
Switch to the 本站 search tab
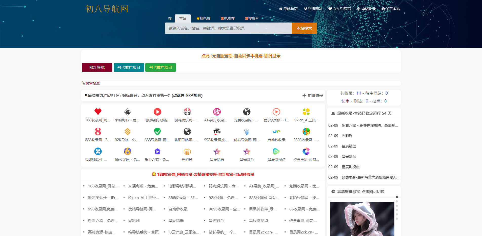(x=183, y=18)
